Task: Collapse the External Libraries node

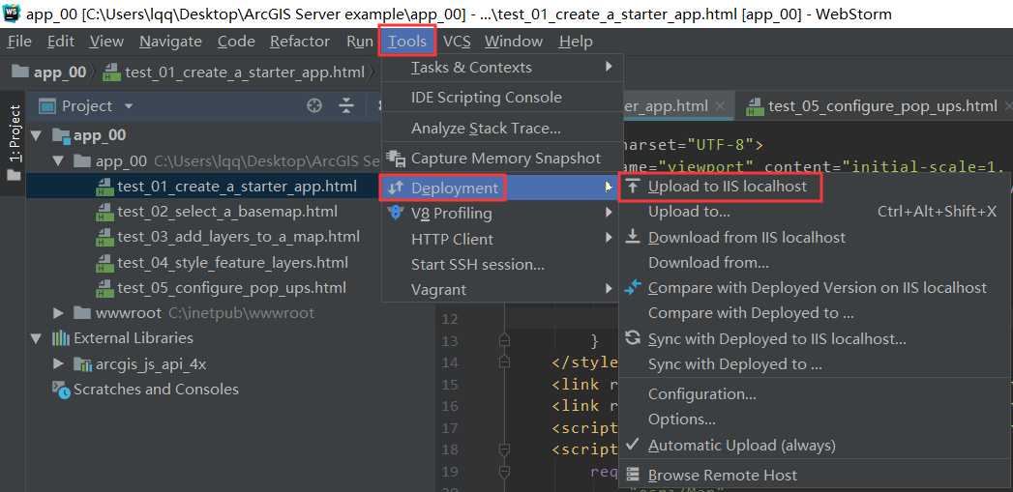Action: point(36,338)
